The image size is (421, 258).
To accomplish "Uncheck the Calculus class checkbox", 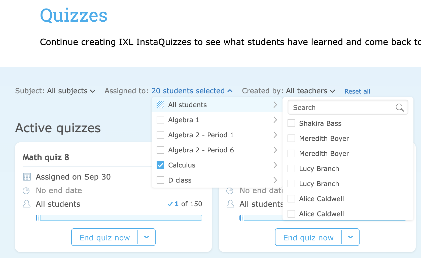I will pyautogui.click(x=160, y=165).
